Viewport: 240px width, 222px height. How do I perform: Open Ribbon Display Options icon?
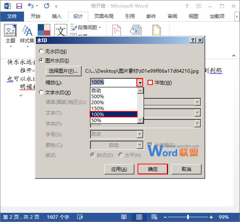click(x=198, y=6)
